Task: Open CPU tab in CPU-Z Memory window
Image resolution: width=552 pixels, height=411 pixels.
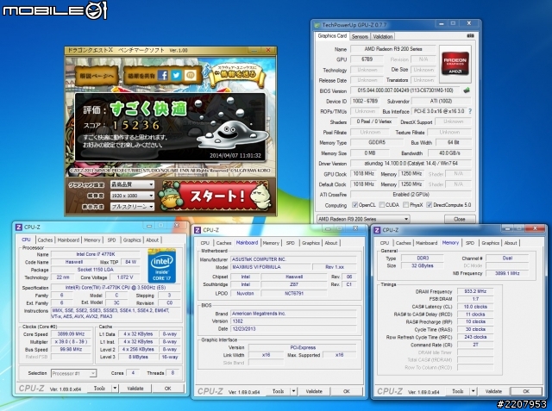Action: pos(385,243)
